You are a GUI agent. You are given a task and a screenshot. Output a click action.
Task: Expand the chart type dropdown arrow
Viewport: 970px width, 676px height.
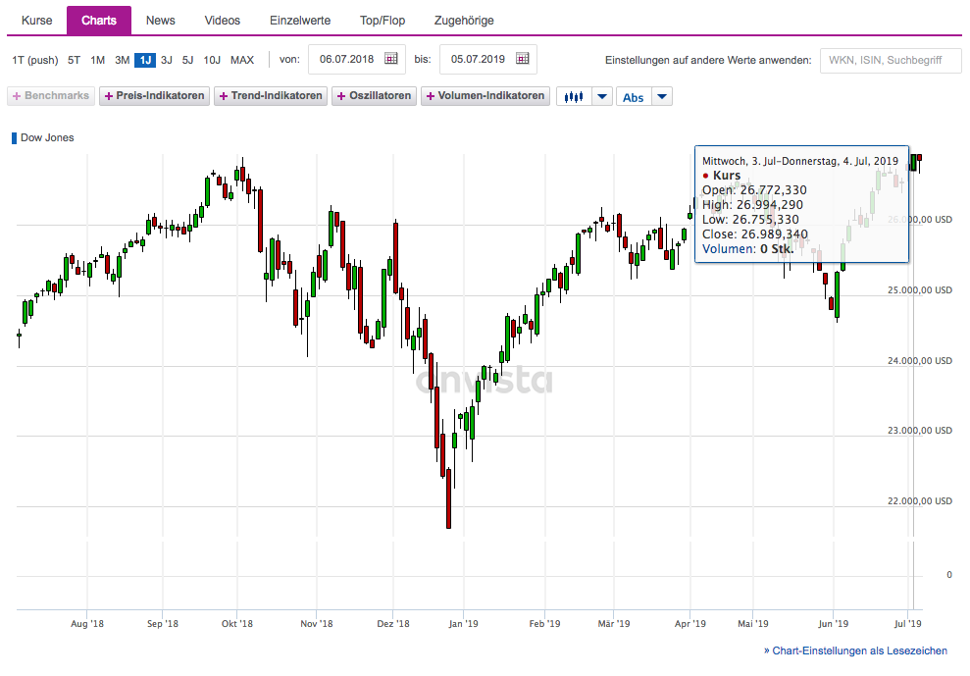tap(602, 96)
